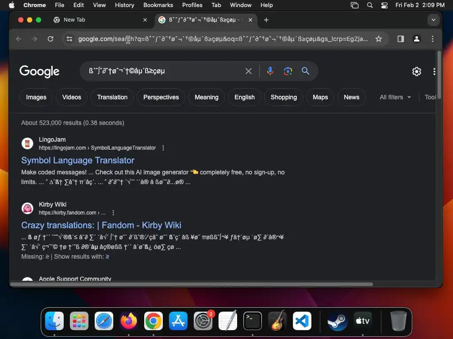Open the File menu
This screenshot has height=339, width=453.
tap(60, 5)
